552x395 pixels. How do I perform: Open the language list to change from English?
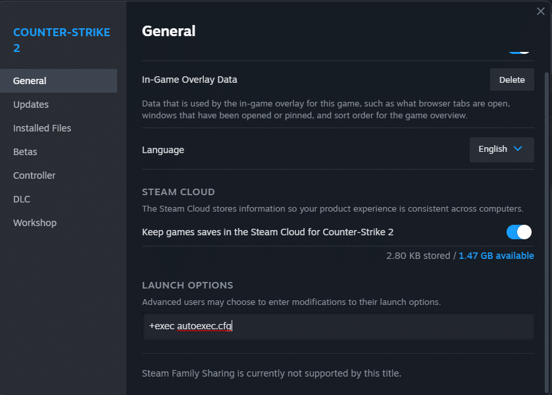[x=501, y=149]
